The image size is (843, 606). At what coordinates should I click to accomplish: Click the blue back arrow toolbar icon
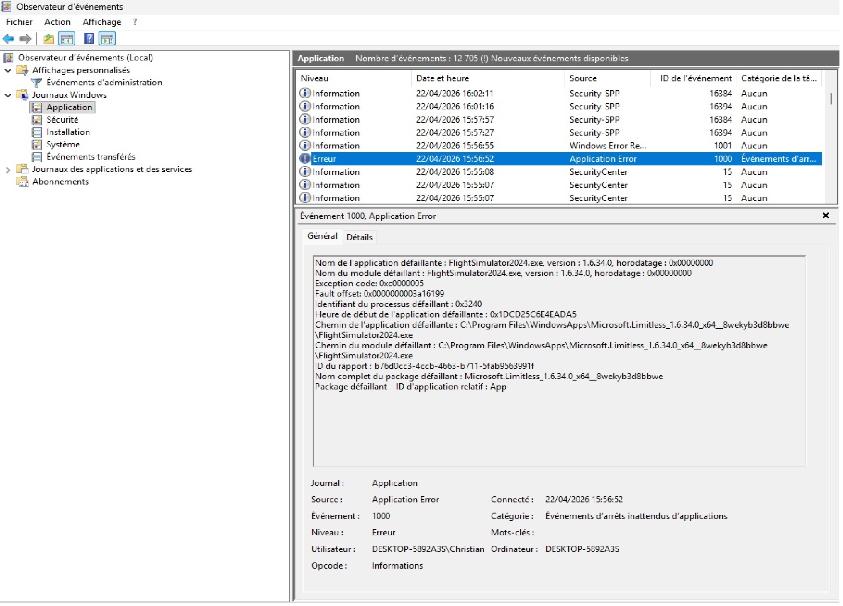[x=8, y=39]
